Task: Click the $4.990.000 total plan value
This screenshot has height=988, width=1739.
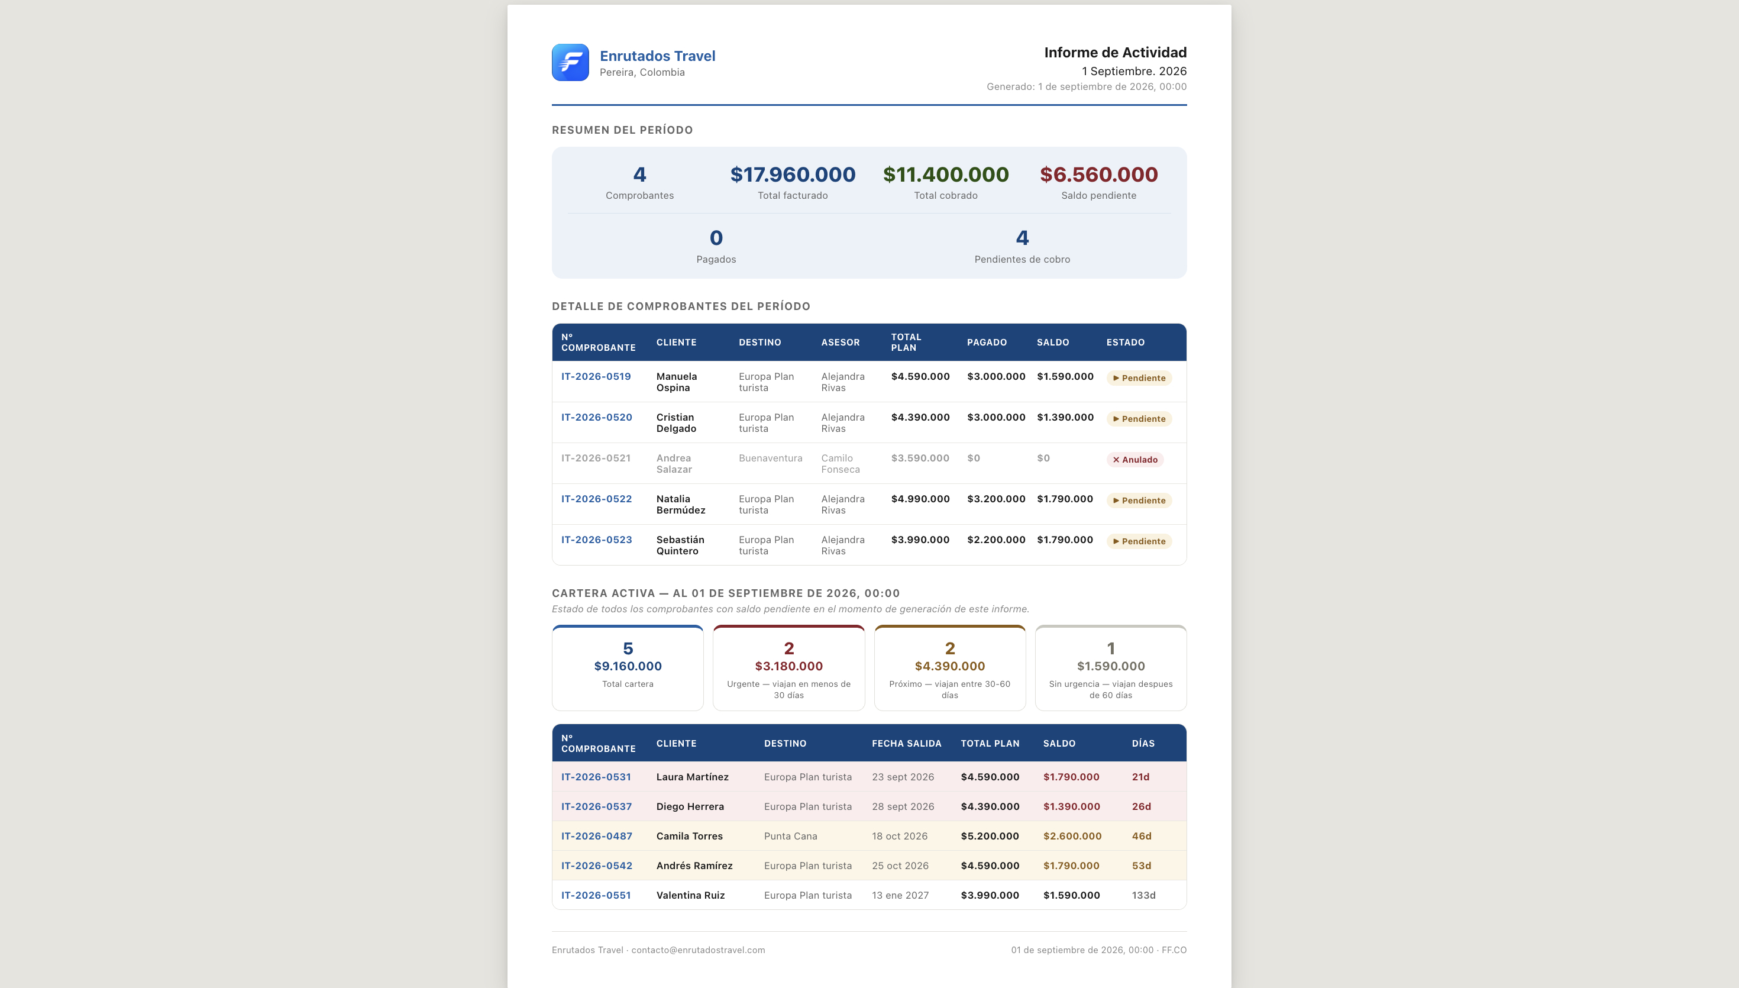Action: tap(920, 499)
